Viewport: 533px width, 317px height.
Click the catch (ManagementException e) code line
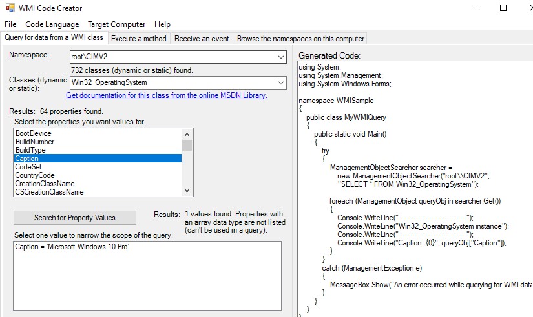(x=372, y=268)
